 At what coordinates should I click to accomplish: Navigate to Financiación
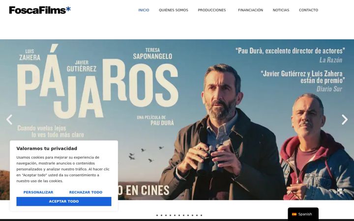coord(250,10)
